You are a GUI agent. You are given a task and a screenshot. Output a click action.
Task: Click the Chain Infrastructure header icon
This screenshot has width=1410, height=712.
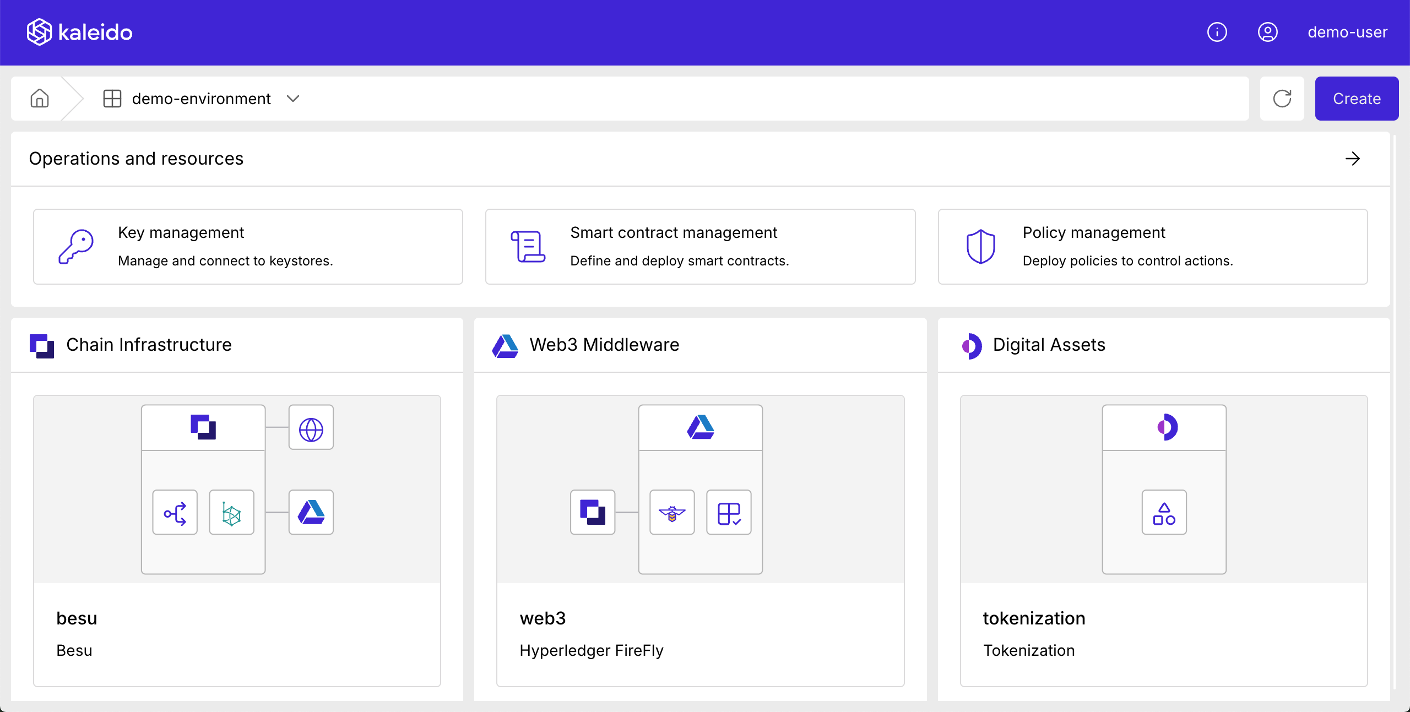(x=42, y=346)
